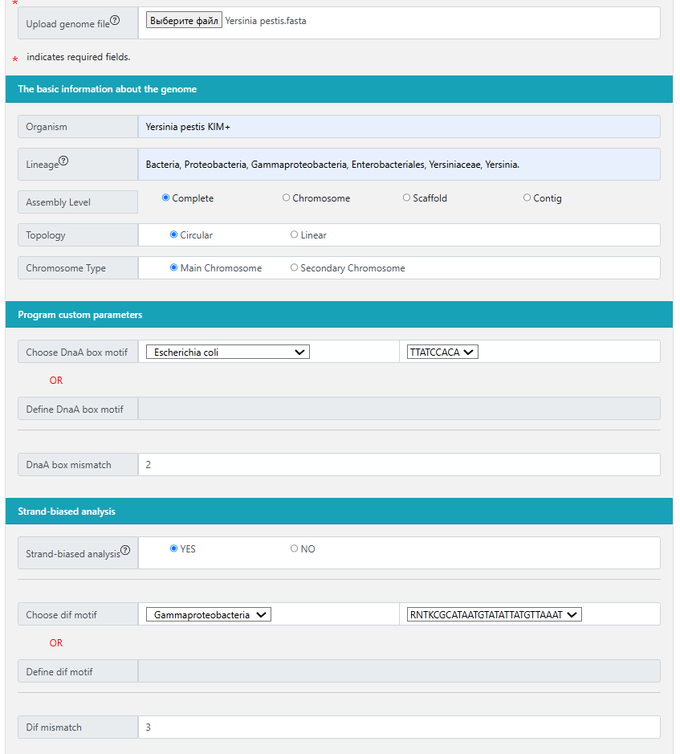Click the 'Выберите файл' file chooser button
The width and height of the screenshot is (680, 754).
tap(184, 20)
